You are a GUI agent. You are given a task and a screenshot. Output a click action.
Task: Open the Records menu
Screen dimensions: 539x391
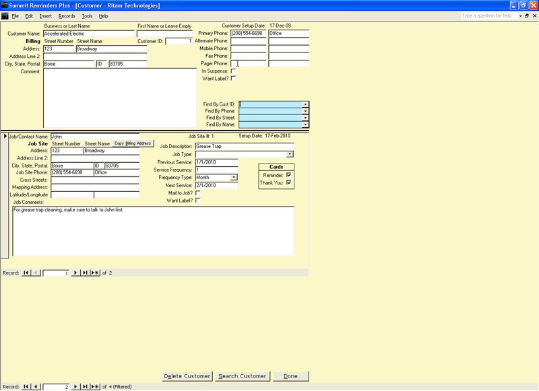[x=67, y=15]
